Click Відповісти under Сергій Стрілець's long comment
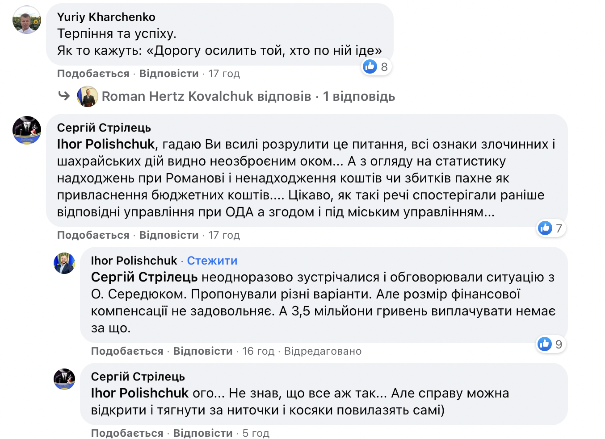This screenshot has height=439, width=605. [x=169, y=235]
